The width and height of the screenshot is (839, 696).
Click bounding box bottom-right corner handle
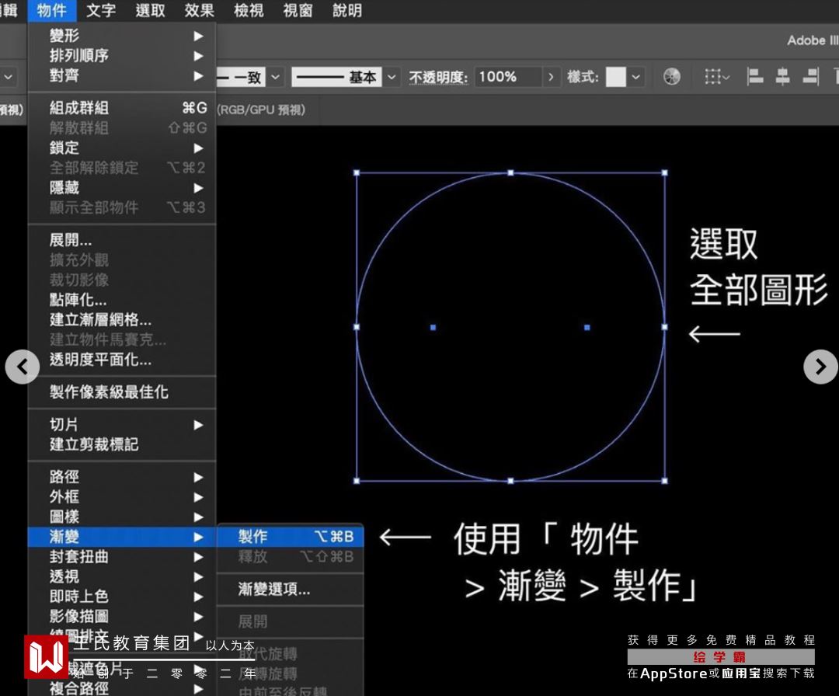click(664, 481)
